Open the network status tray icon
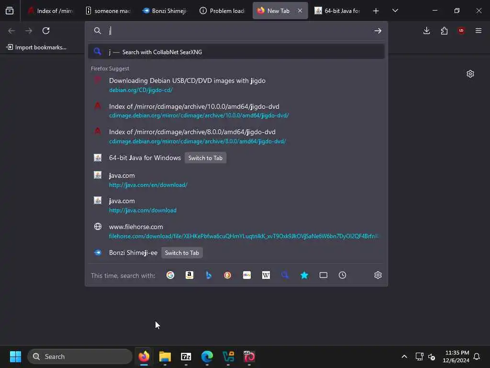Screen dimensions: 490x368 419,356
